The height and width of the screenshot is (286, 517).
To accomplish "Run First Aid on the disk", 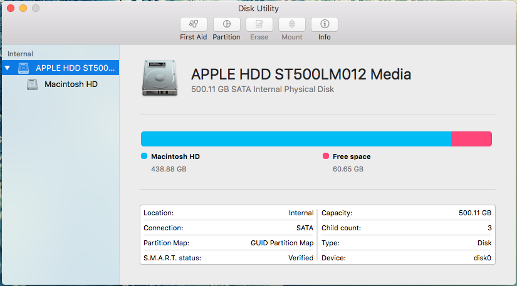I will 194,24.
